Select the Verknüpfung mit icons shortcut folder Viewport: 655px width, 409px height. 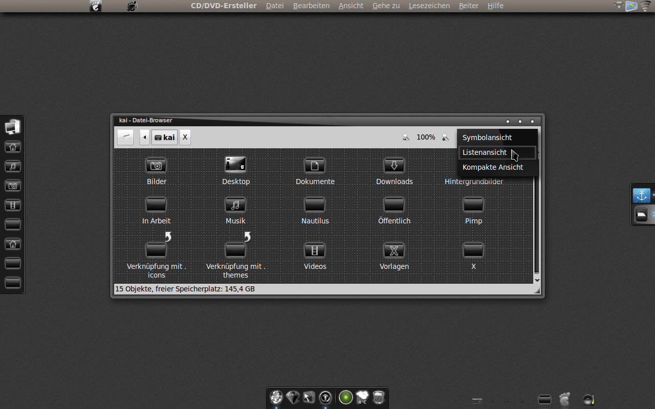[156, 250]
